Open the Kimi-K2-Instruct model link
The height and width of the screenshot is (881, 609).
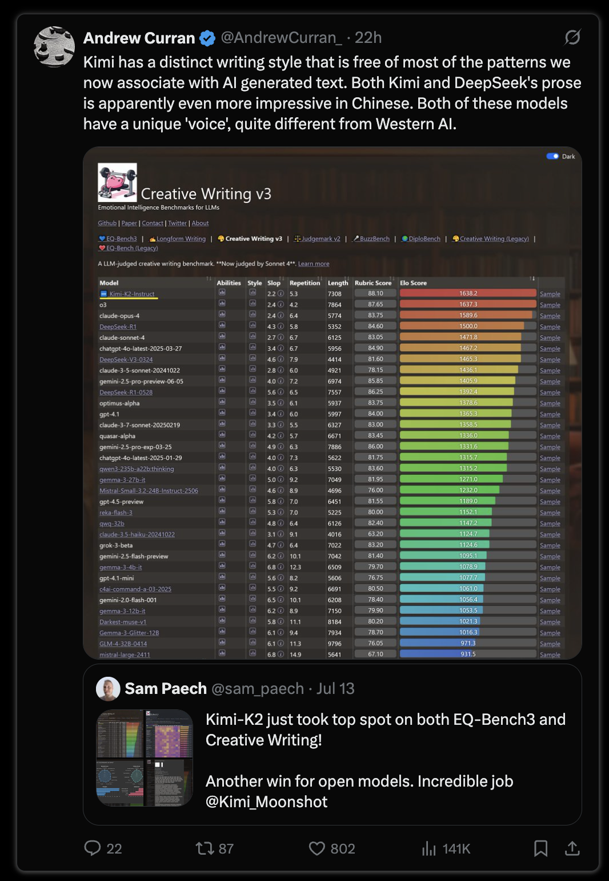click(131, 294)
